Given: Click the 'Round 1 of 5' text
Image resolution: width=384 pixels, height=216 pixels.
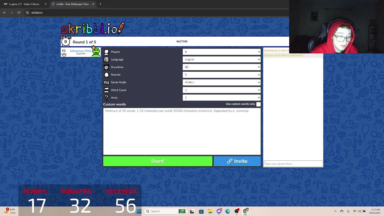Looking at the screenshot, I should 84,42.
